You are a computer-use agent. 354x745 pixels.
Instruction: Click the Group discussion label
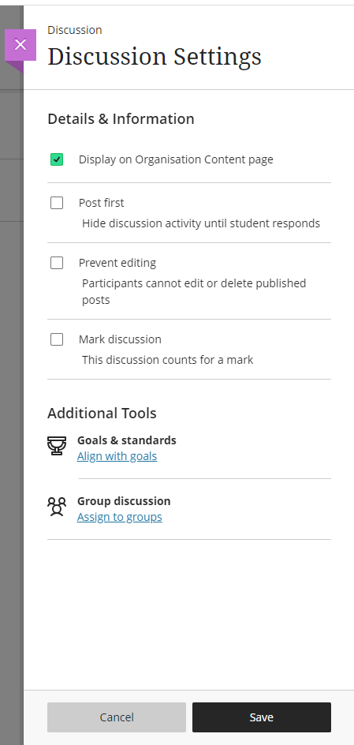(x=124, y=501)
